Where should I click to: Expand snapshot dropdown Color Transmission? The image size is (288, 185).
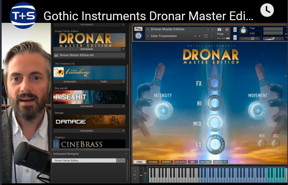click(x=148, y=36)
